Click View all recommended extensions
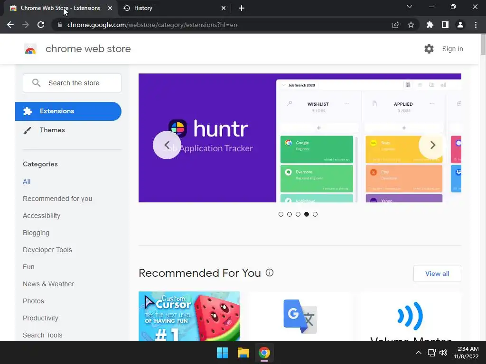 437,273
